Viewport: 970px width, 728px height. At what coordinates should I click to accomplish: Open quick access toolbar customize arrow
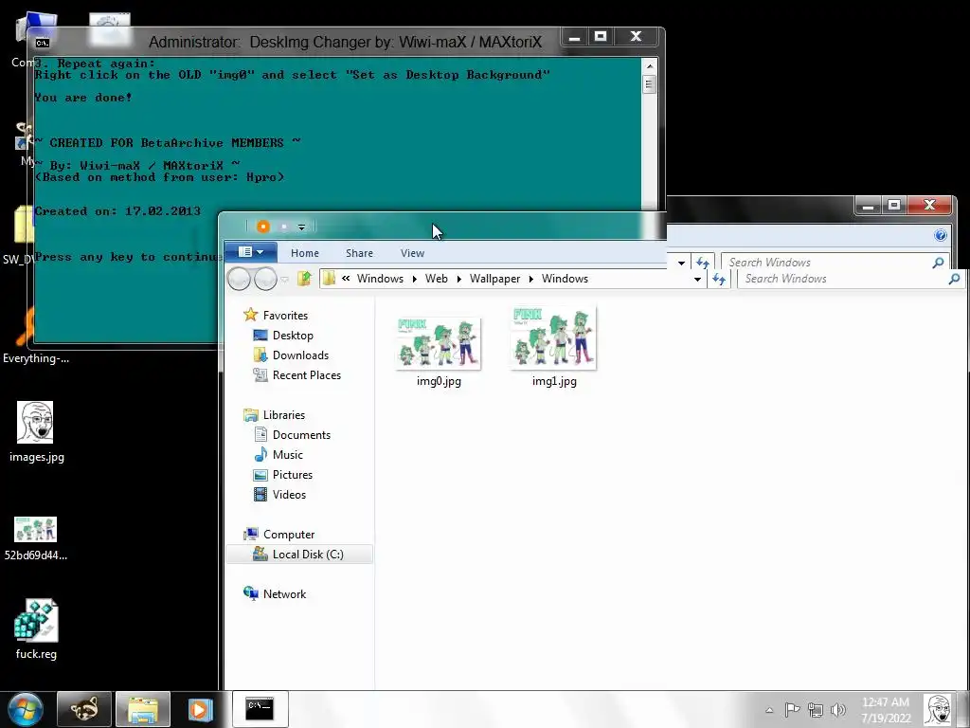302,227
